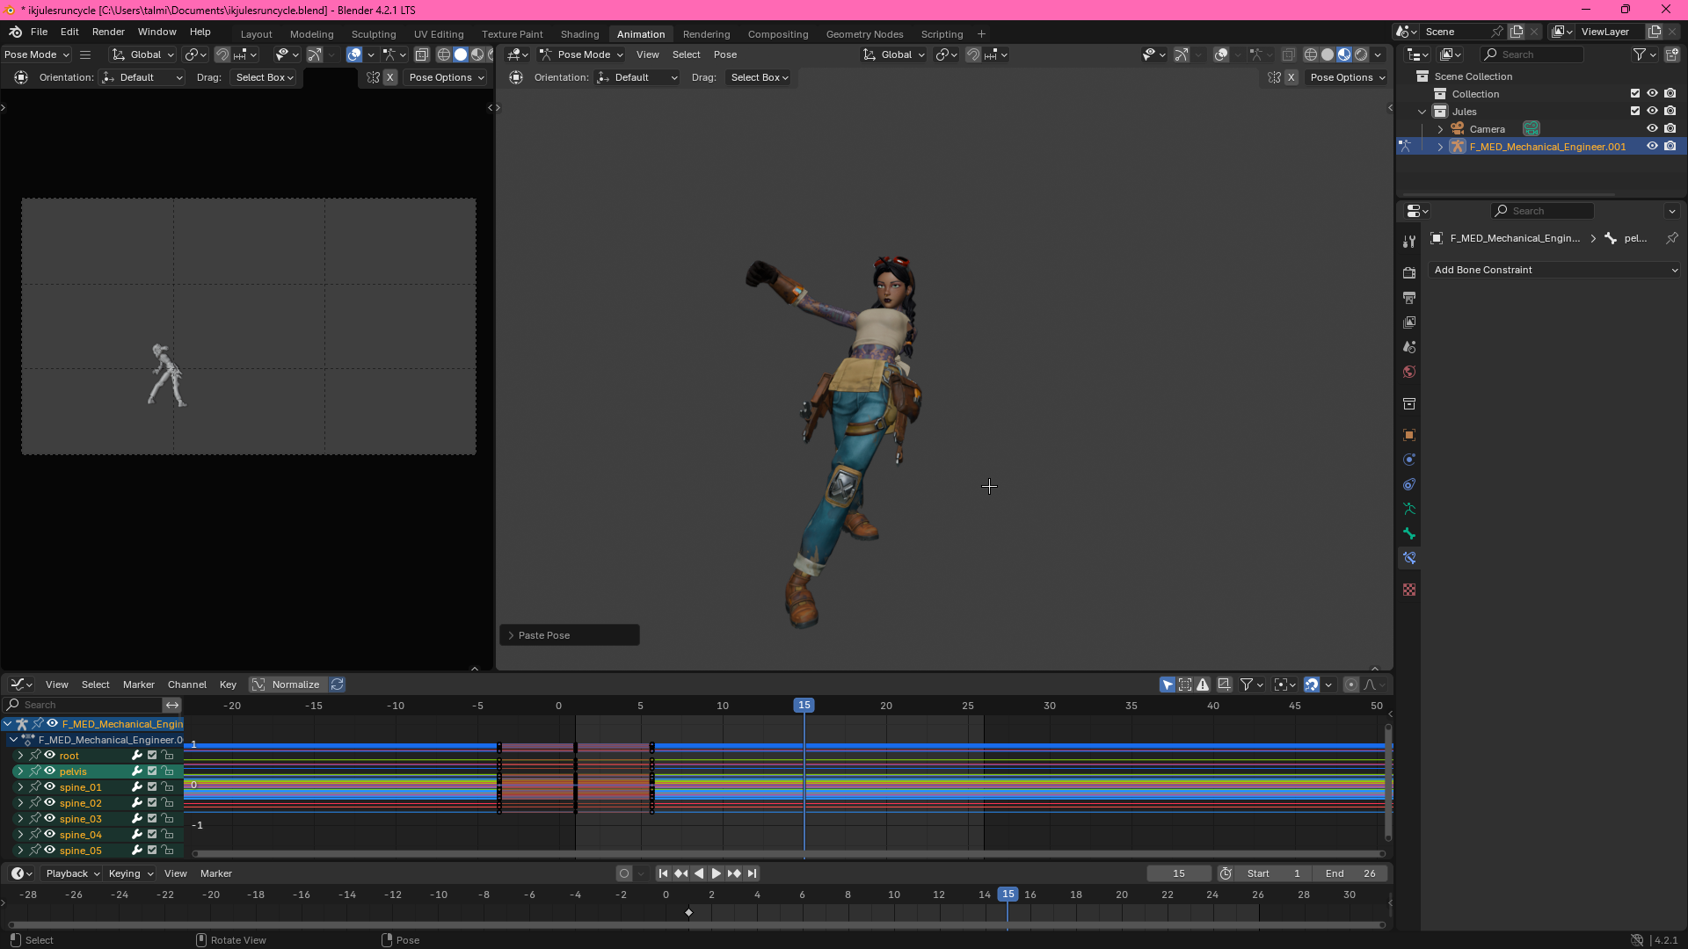1688x949 pixels.
Task: Open the graph editor Channel menu
Action: [x=186, y=685]
